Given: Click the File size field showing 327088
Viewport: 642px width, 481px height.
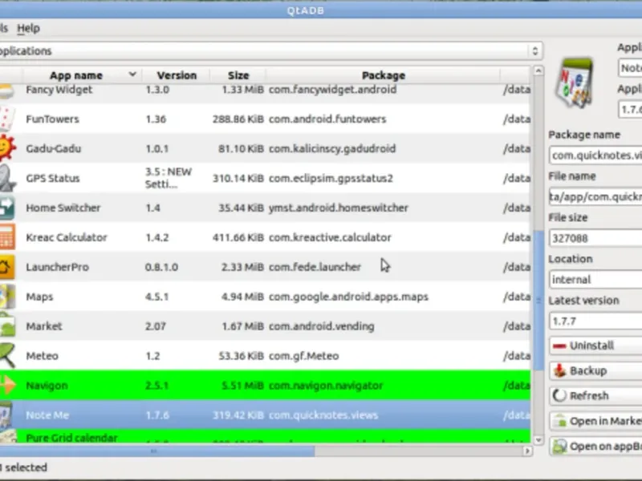Looking at the screenshot, I should (x=595, y=238).
